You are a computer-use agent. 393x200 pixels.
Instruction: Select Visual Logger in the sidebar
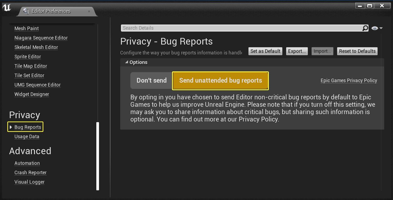click(29, 182)
